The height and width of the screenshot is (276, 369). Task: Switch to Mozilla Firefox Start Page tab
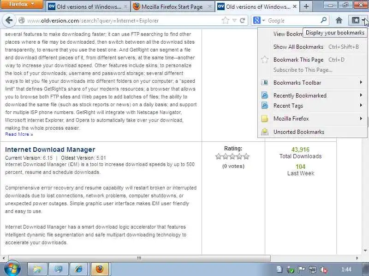pos(172,7)
